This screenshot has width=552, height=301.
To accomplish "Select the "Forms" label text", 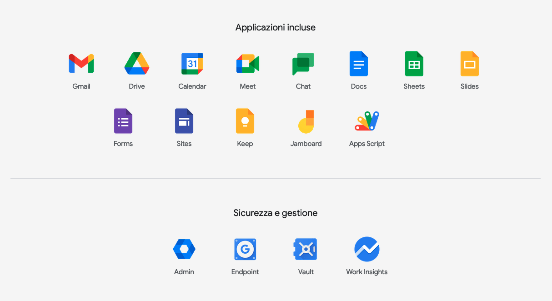I will [123, 144].
